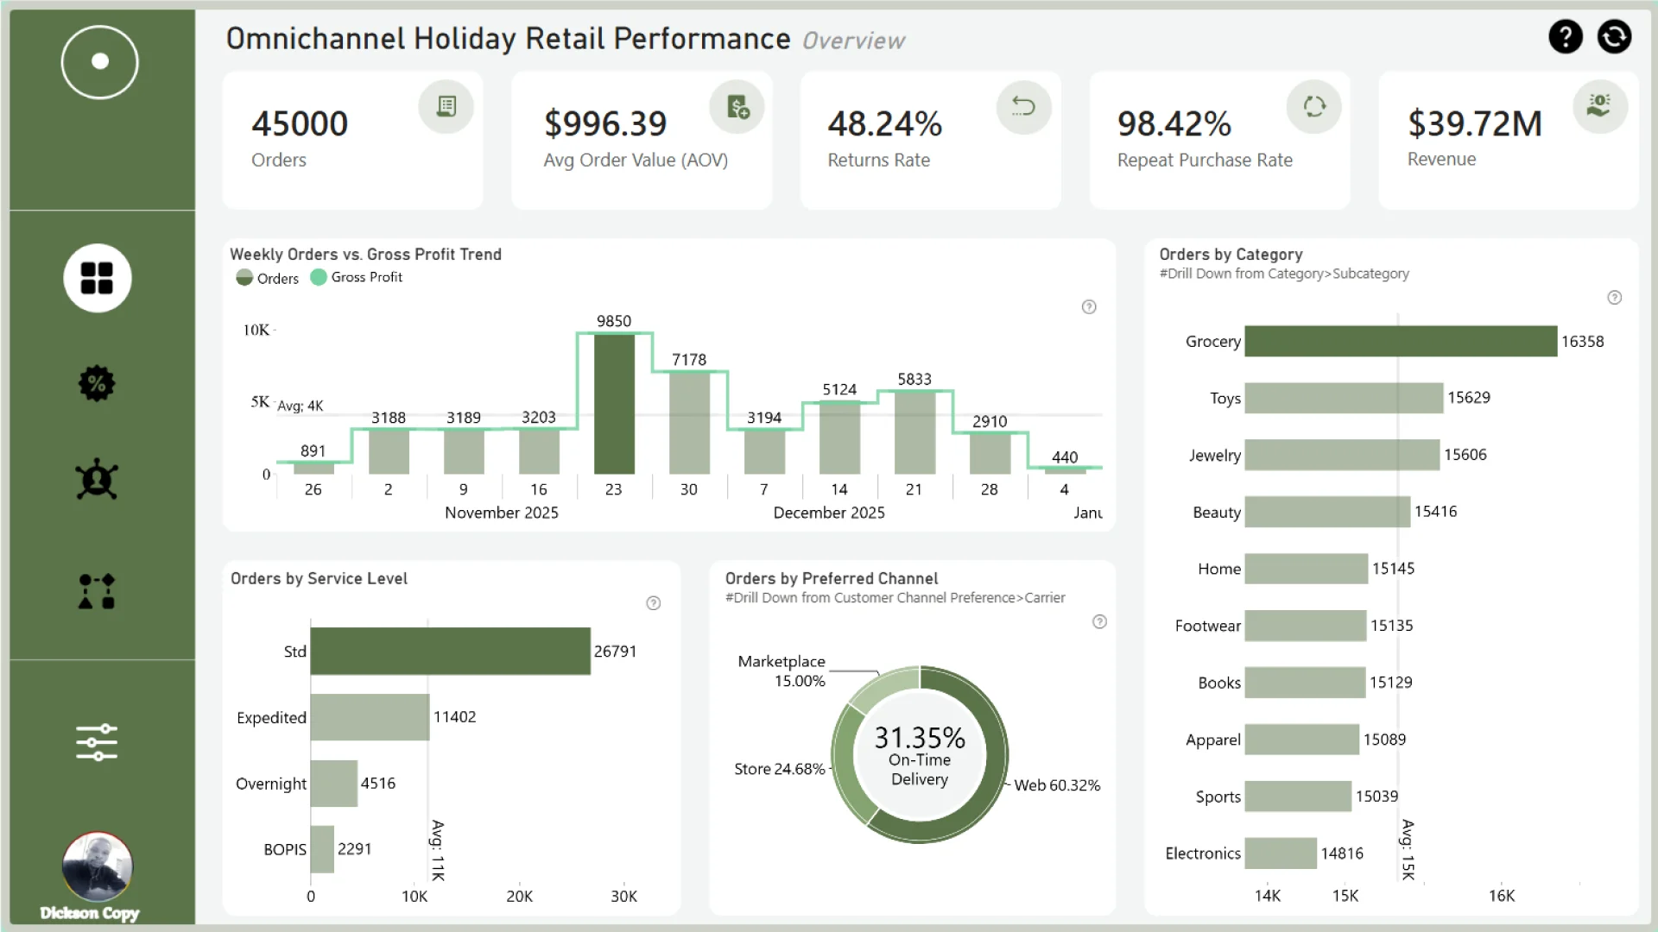This screenshot has width=1658, height=932.
Task: Open the Weekly Orders chart help tooltip icon
Action: tap(1089, 307)
